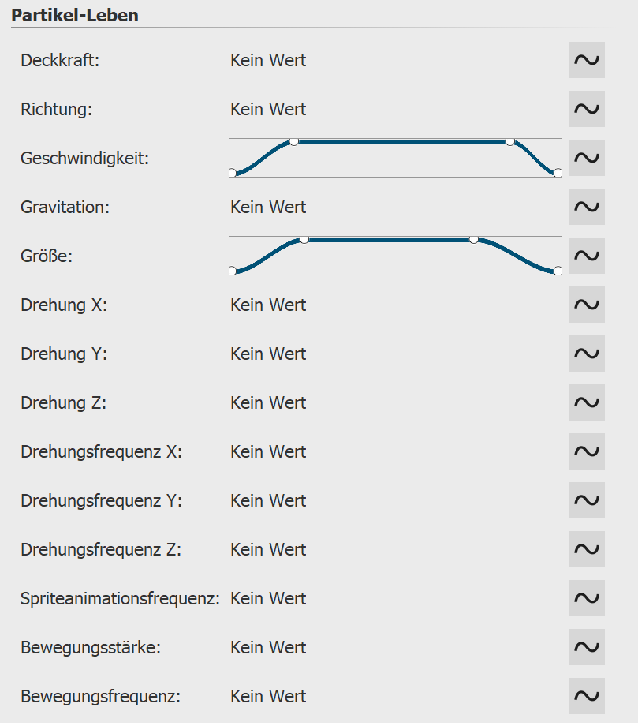638x726 pixels.
Task: Open the curve editor for Drehung X
Action: click(x=587, y=305)
